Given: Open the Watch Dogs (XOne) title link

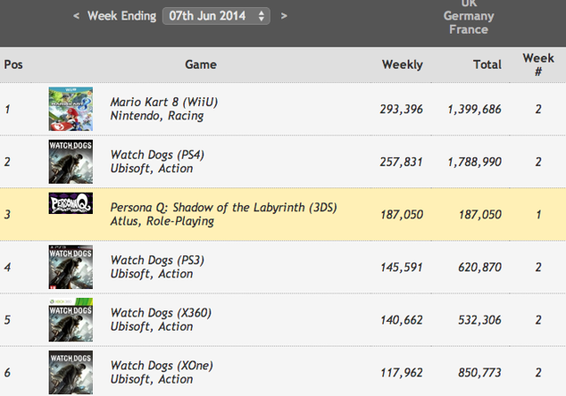Looking at the screenshot, I should (x=162, y=365).
